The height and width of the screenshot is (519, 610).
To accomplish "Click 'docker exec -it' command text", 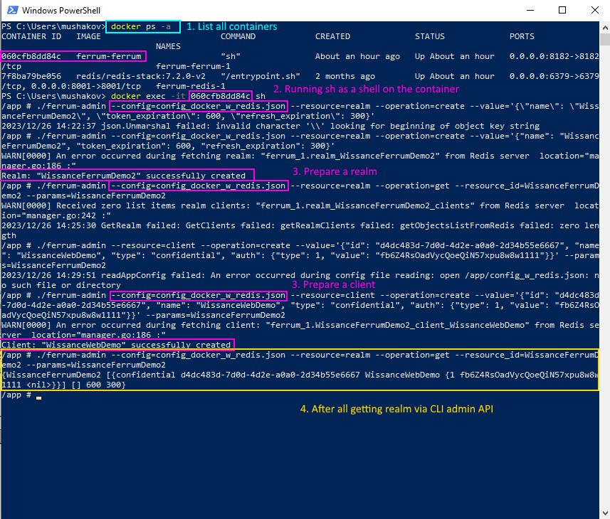I will (148, 96).
